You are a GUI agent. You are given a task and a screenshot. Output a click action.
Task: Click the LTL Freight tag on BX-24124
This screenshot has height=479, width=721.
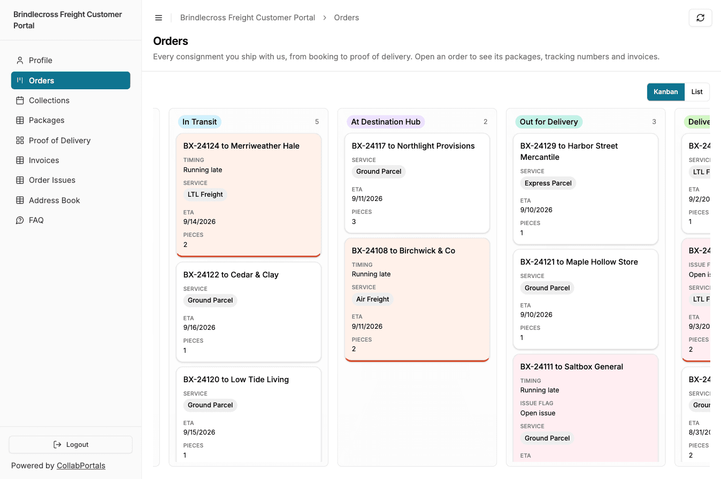pyautogui.click(x=205, y=195)
